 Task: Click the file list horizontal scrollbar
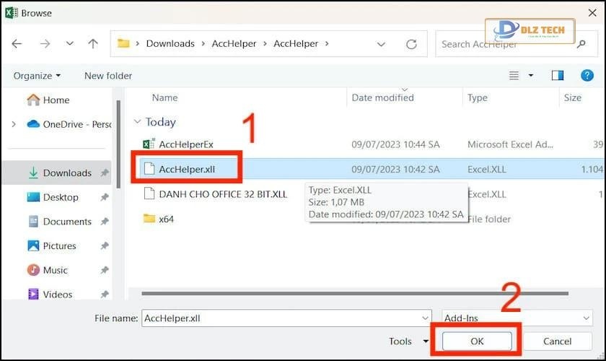pyautogui.click(x=355, y=294)
